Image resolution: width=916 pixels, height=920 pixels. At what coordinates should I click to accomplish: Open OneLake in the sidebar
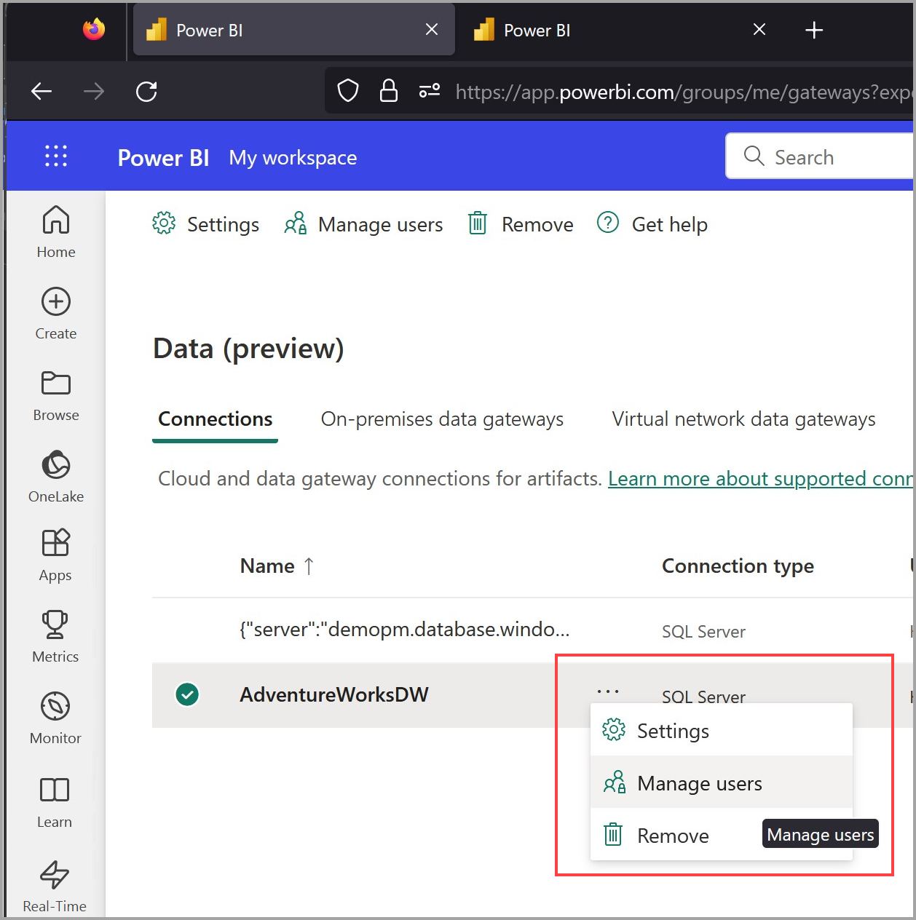pos(56,477)
